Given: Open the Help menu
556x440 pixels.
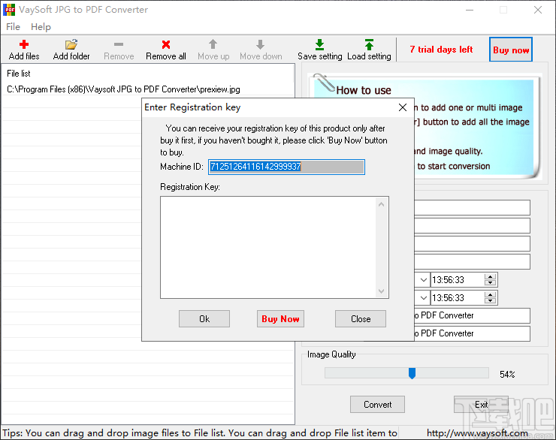Looking at the screenshot, I should coord(41,27).
